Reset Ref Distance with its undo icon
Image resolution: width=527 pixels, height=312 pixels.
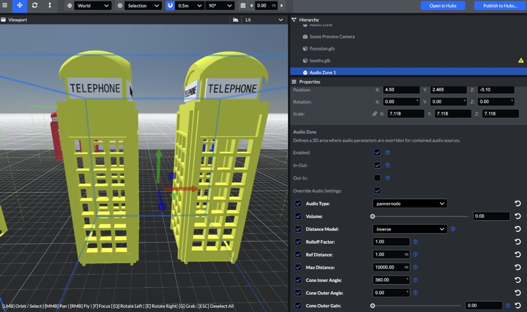coord(518,255)
